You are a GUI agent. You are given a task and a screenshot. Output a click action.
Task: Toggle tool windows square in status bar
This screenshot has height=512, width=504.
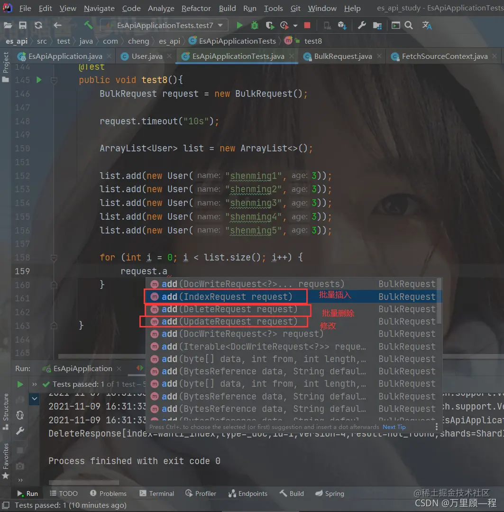click(6, 505)
